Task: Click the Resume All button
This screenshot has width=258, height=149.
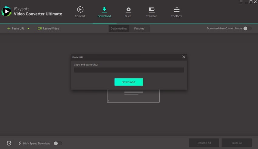Action: tap(204, 143)
